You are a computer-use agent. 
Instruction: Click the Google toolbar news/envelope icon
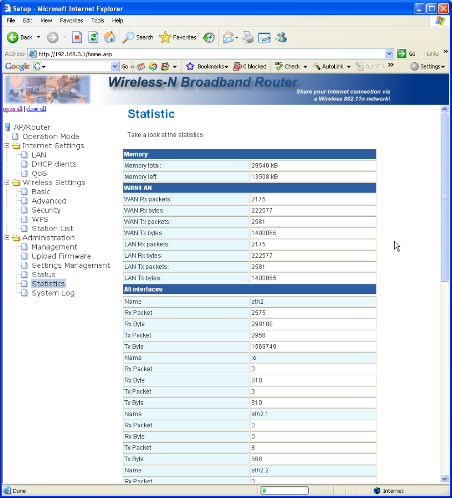click(141, 66)
